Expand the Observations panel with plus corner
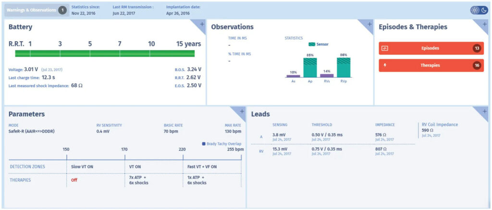Screen dimensions: 492x210 tap(369, 24)
